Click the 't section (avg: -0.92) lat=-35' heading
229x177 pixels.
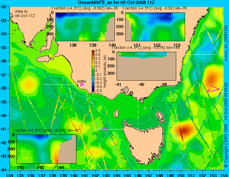coord(155,8)
